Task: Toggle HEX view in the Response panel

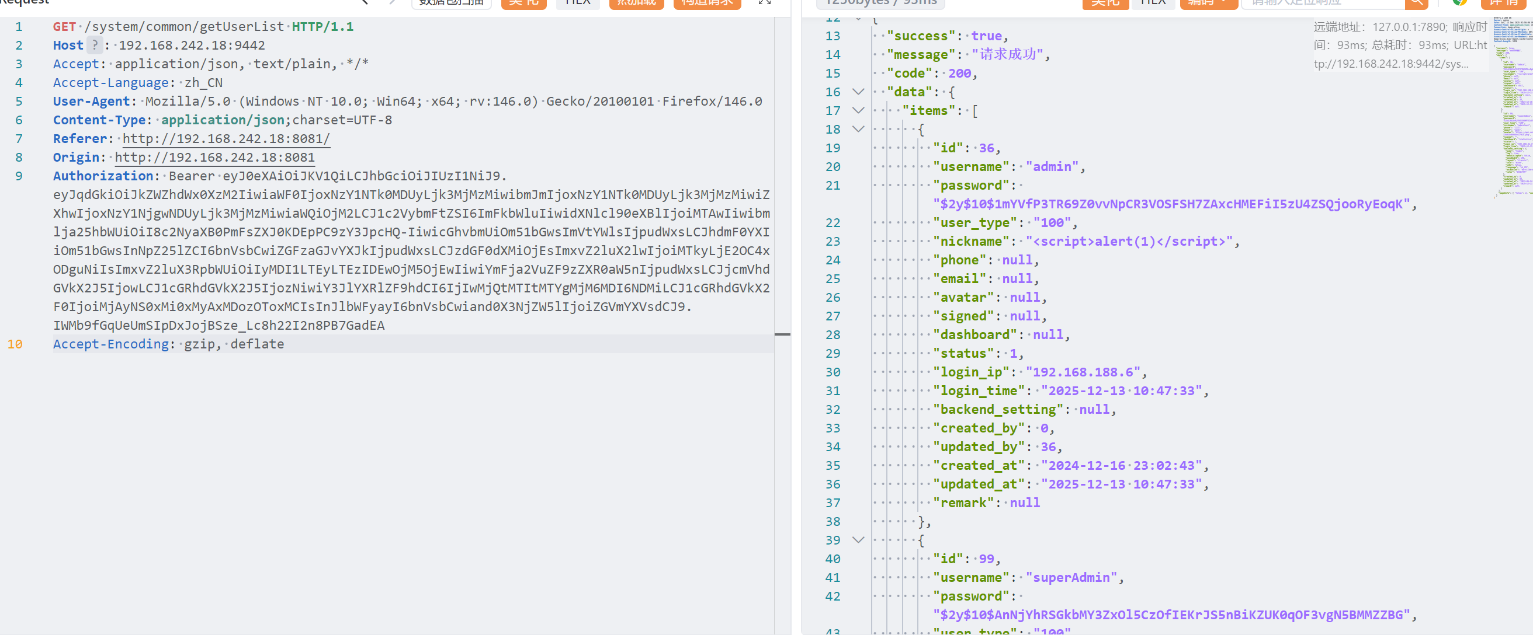Action: pos(1153,3)
